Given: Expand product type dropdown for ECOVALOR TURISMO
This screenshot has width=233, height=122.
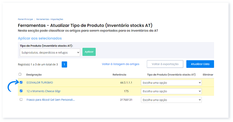Looking at the screenshot, I should click(171, 83).
